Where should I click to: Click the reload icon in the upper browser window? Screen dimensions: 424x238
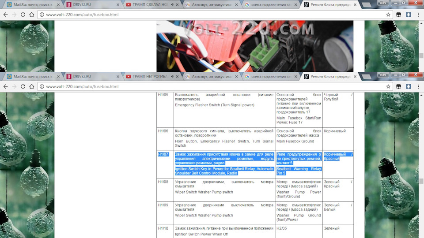[22, 15]
